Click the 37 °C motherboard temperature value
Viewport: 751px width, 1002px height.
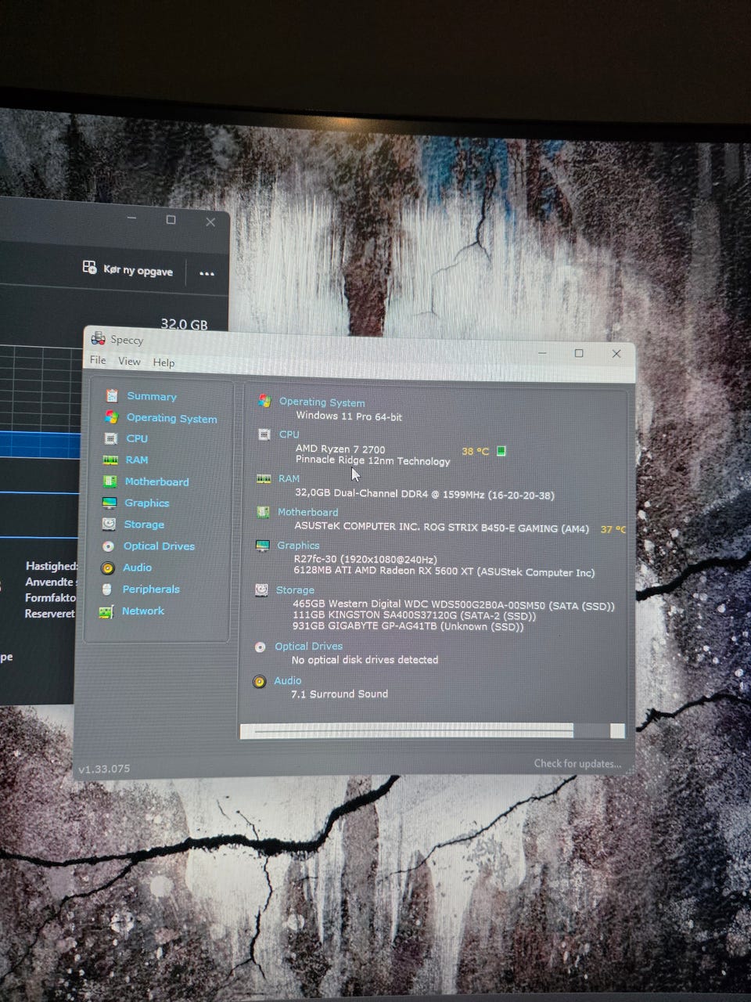613,530
